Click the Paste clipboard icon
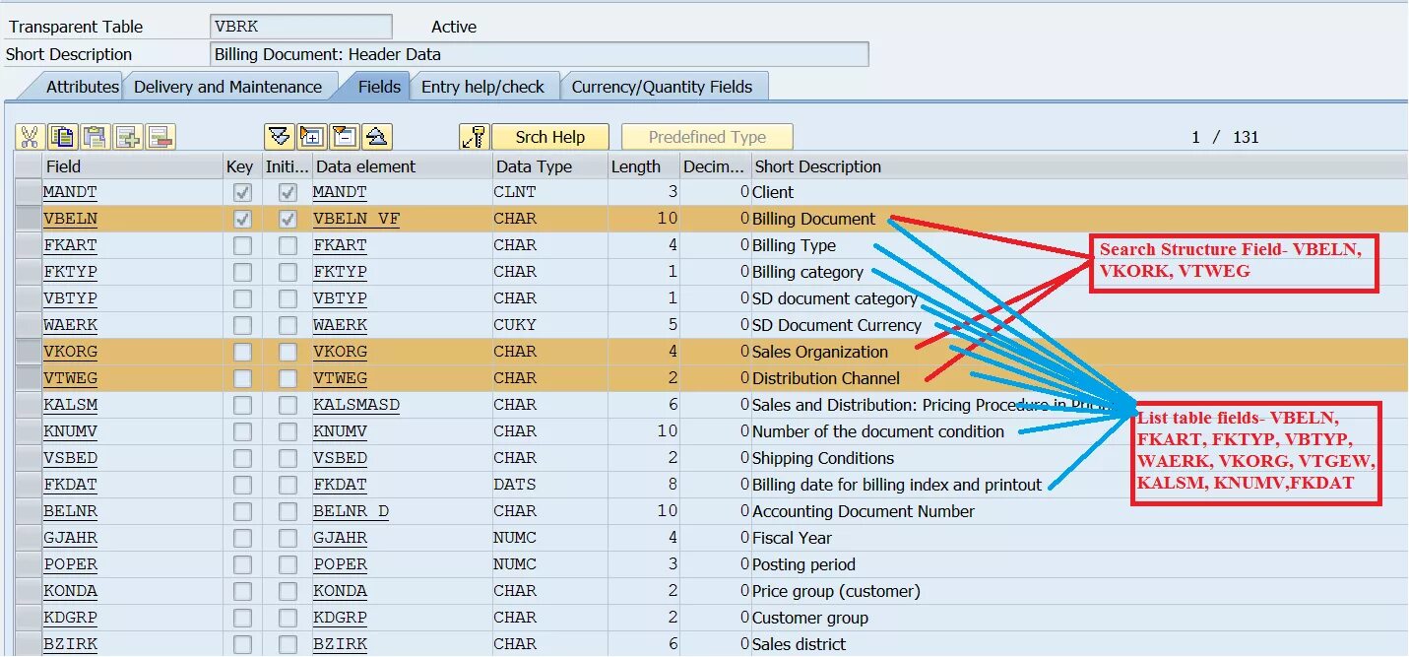This screenshot has width=1409, height=657. [x=95, y=136]
